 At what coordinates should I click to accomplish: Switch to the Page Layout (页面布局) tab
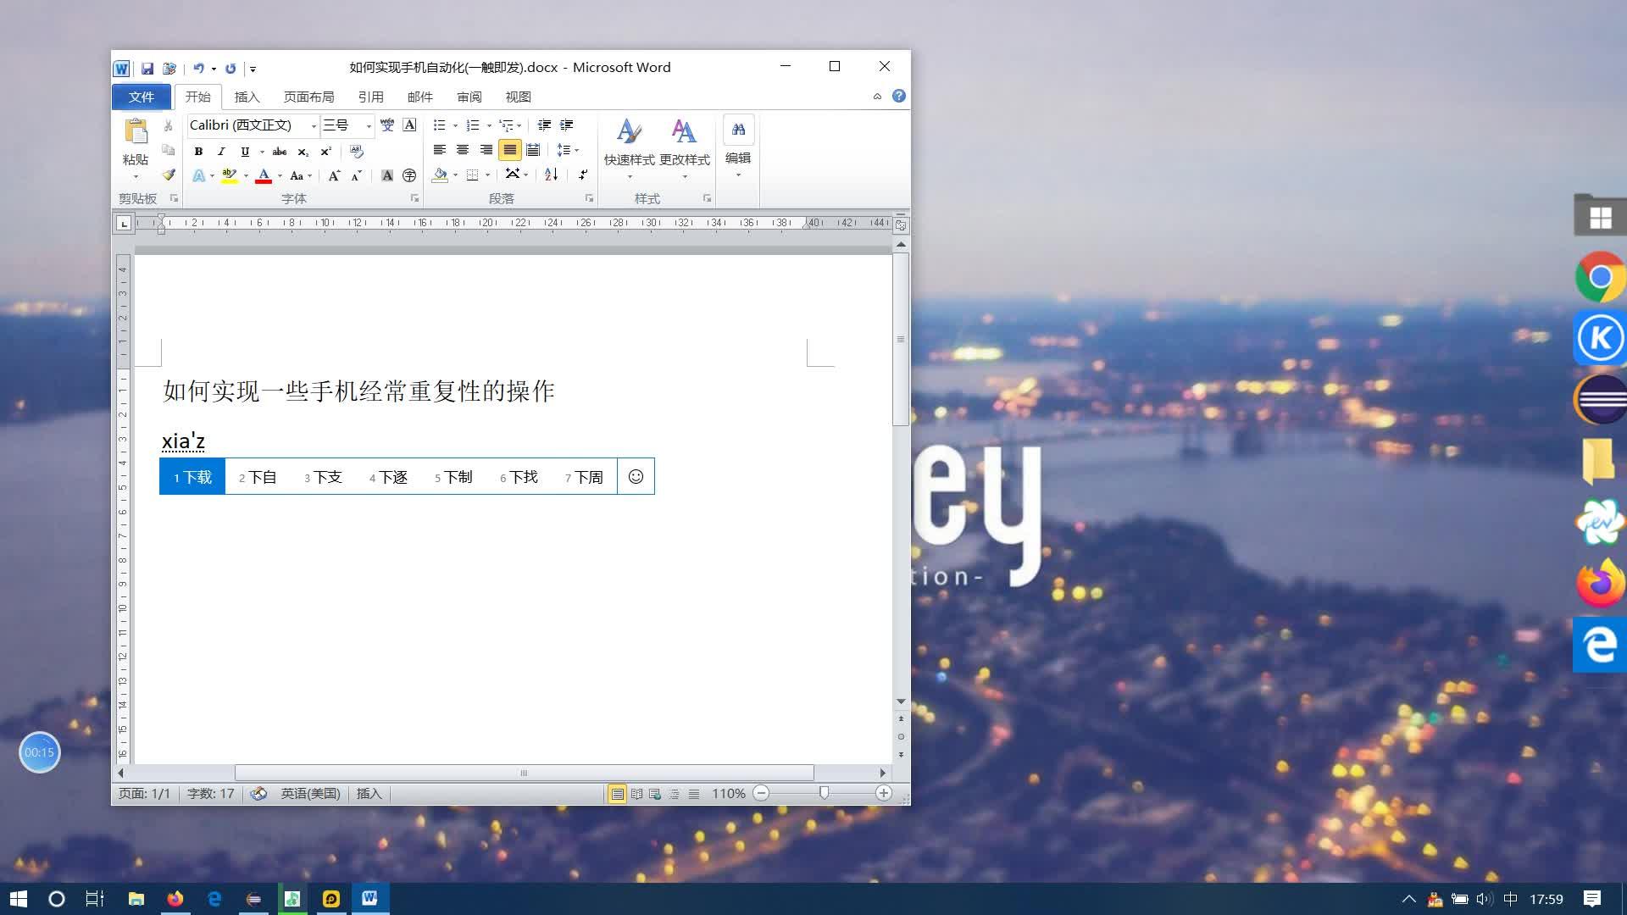pos(308,97)
